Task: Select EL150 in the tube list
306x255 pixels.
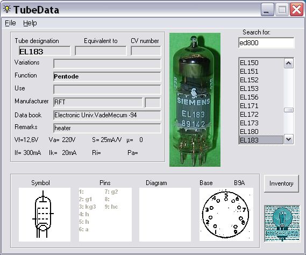Action: coord(261,63)
